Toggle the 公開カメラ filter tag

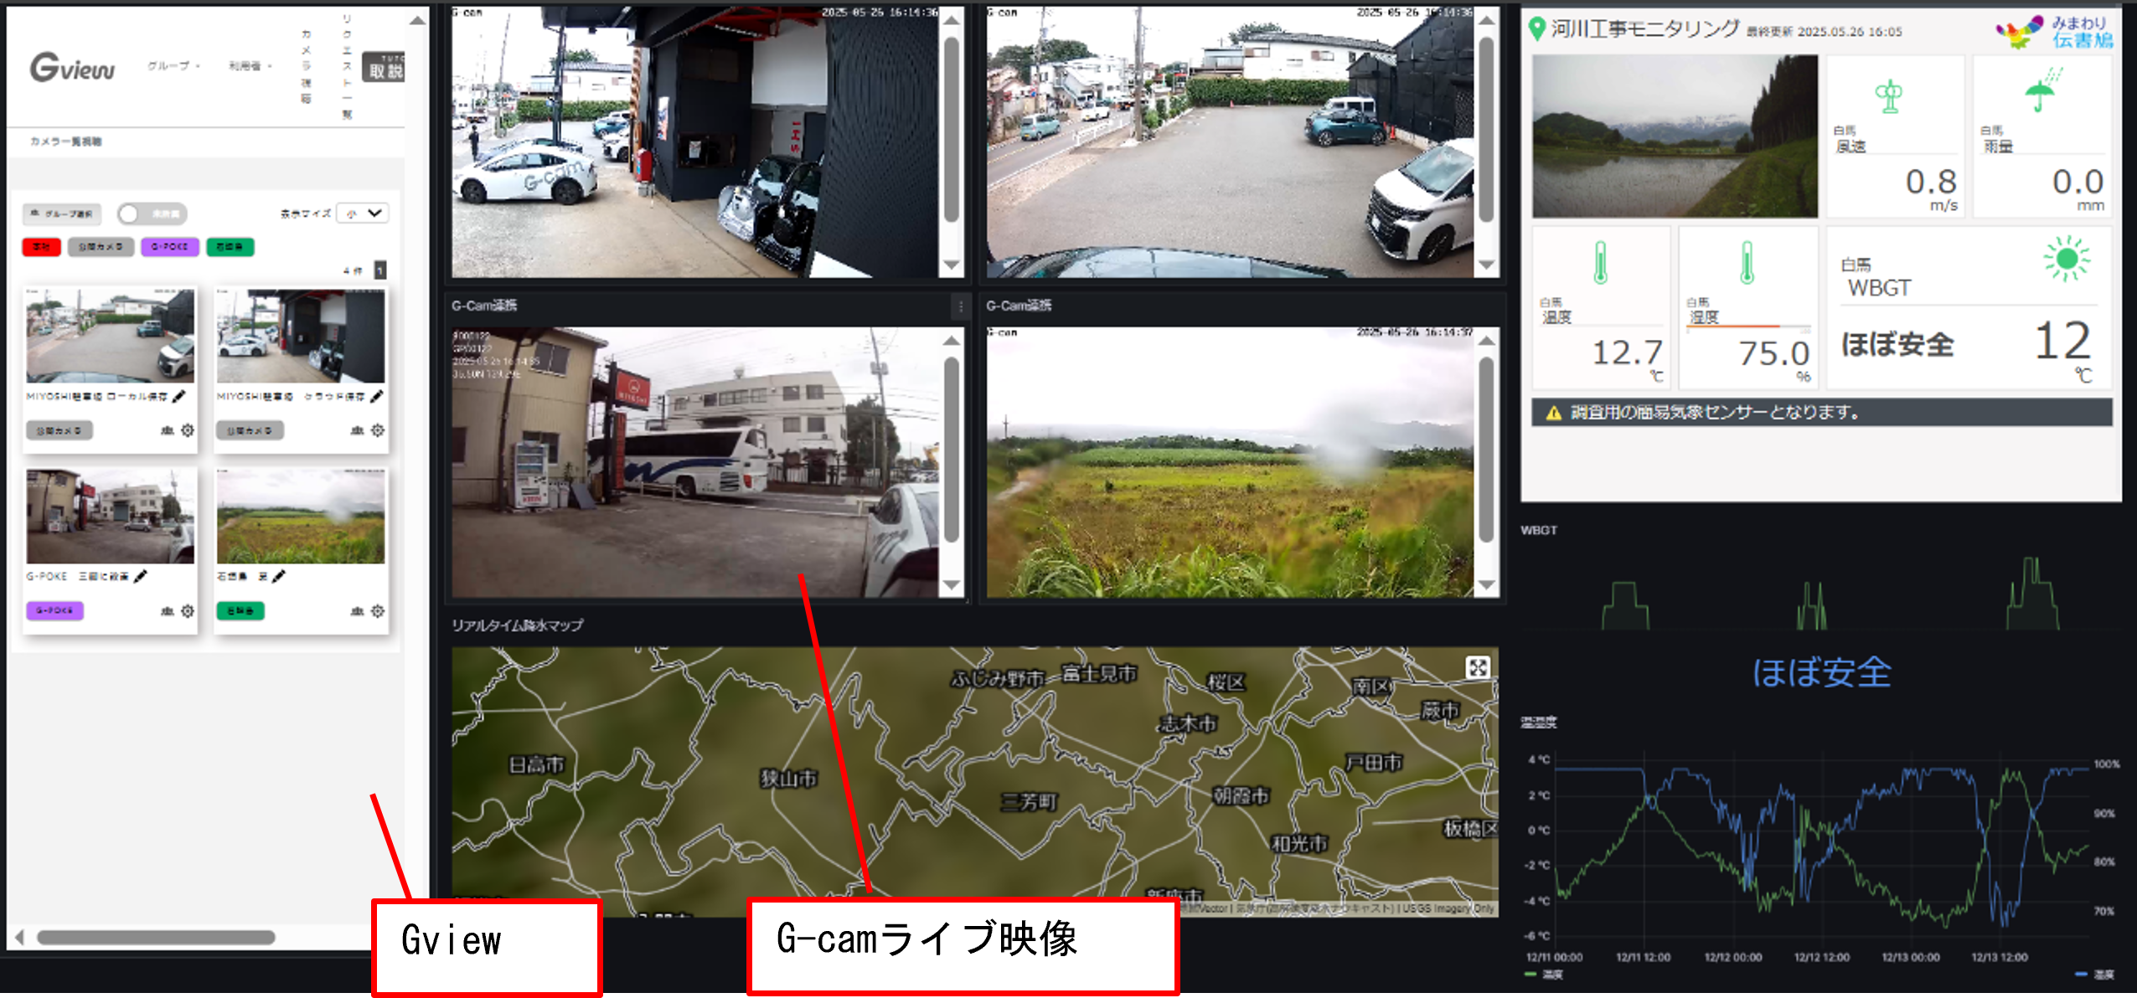click(101, 247)
